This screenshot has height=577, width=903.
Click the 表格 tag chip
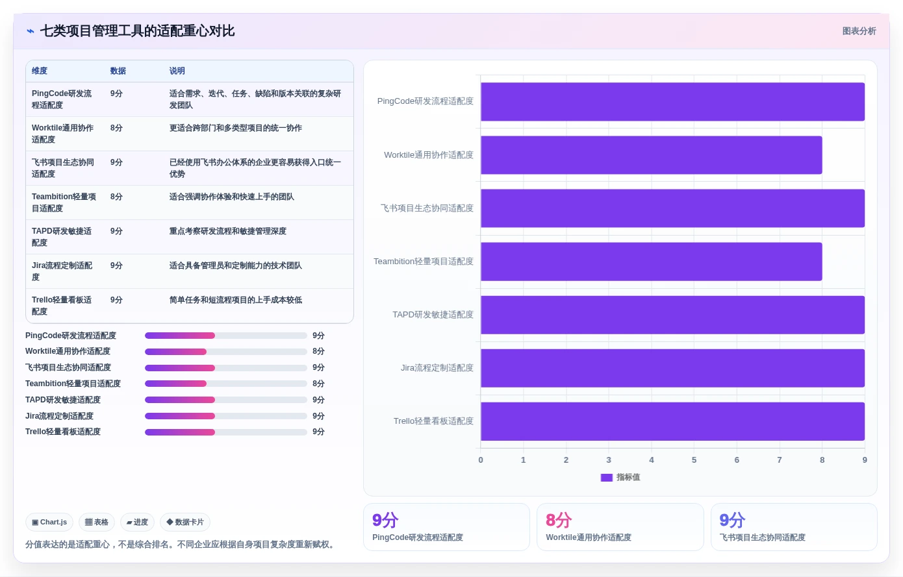[97, 522]
